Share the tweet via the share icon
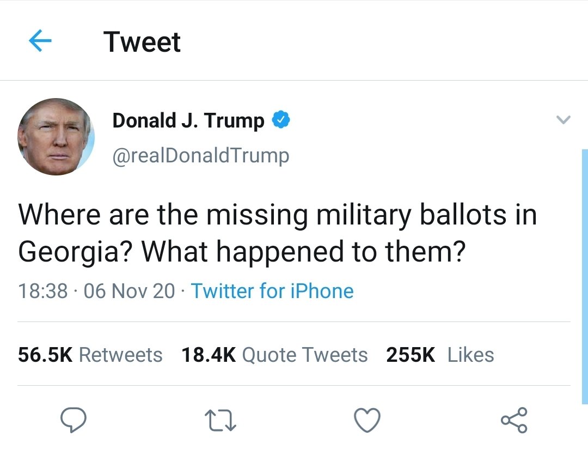The width and height of the screenshot is (588, 449). pyautogui.click(x=514, y=420)
